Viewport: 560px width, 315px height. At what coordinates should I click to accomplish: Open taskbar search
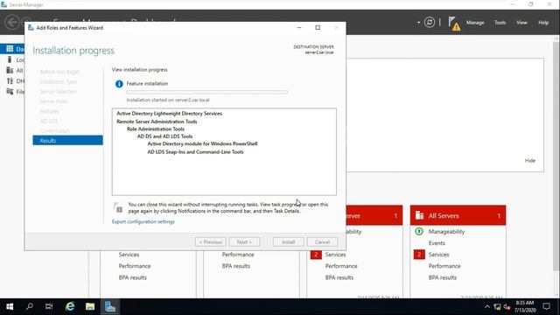point(30,306)
